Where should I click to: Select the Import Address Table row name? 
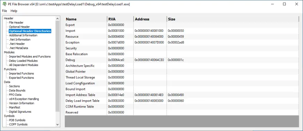(80, 95)
